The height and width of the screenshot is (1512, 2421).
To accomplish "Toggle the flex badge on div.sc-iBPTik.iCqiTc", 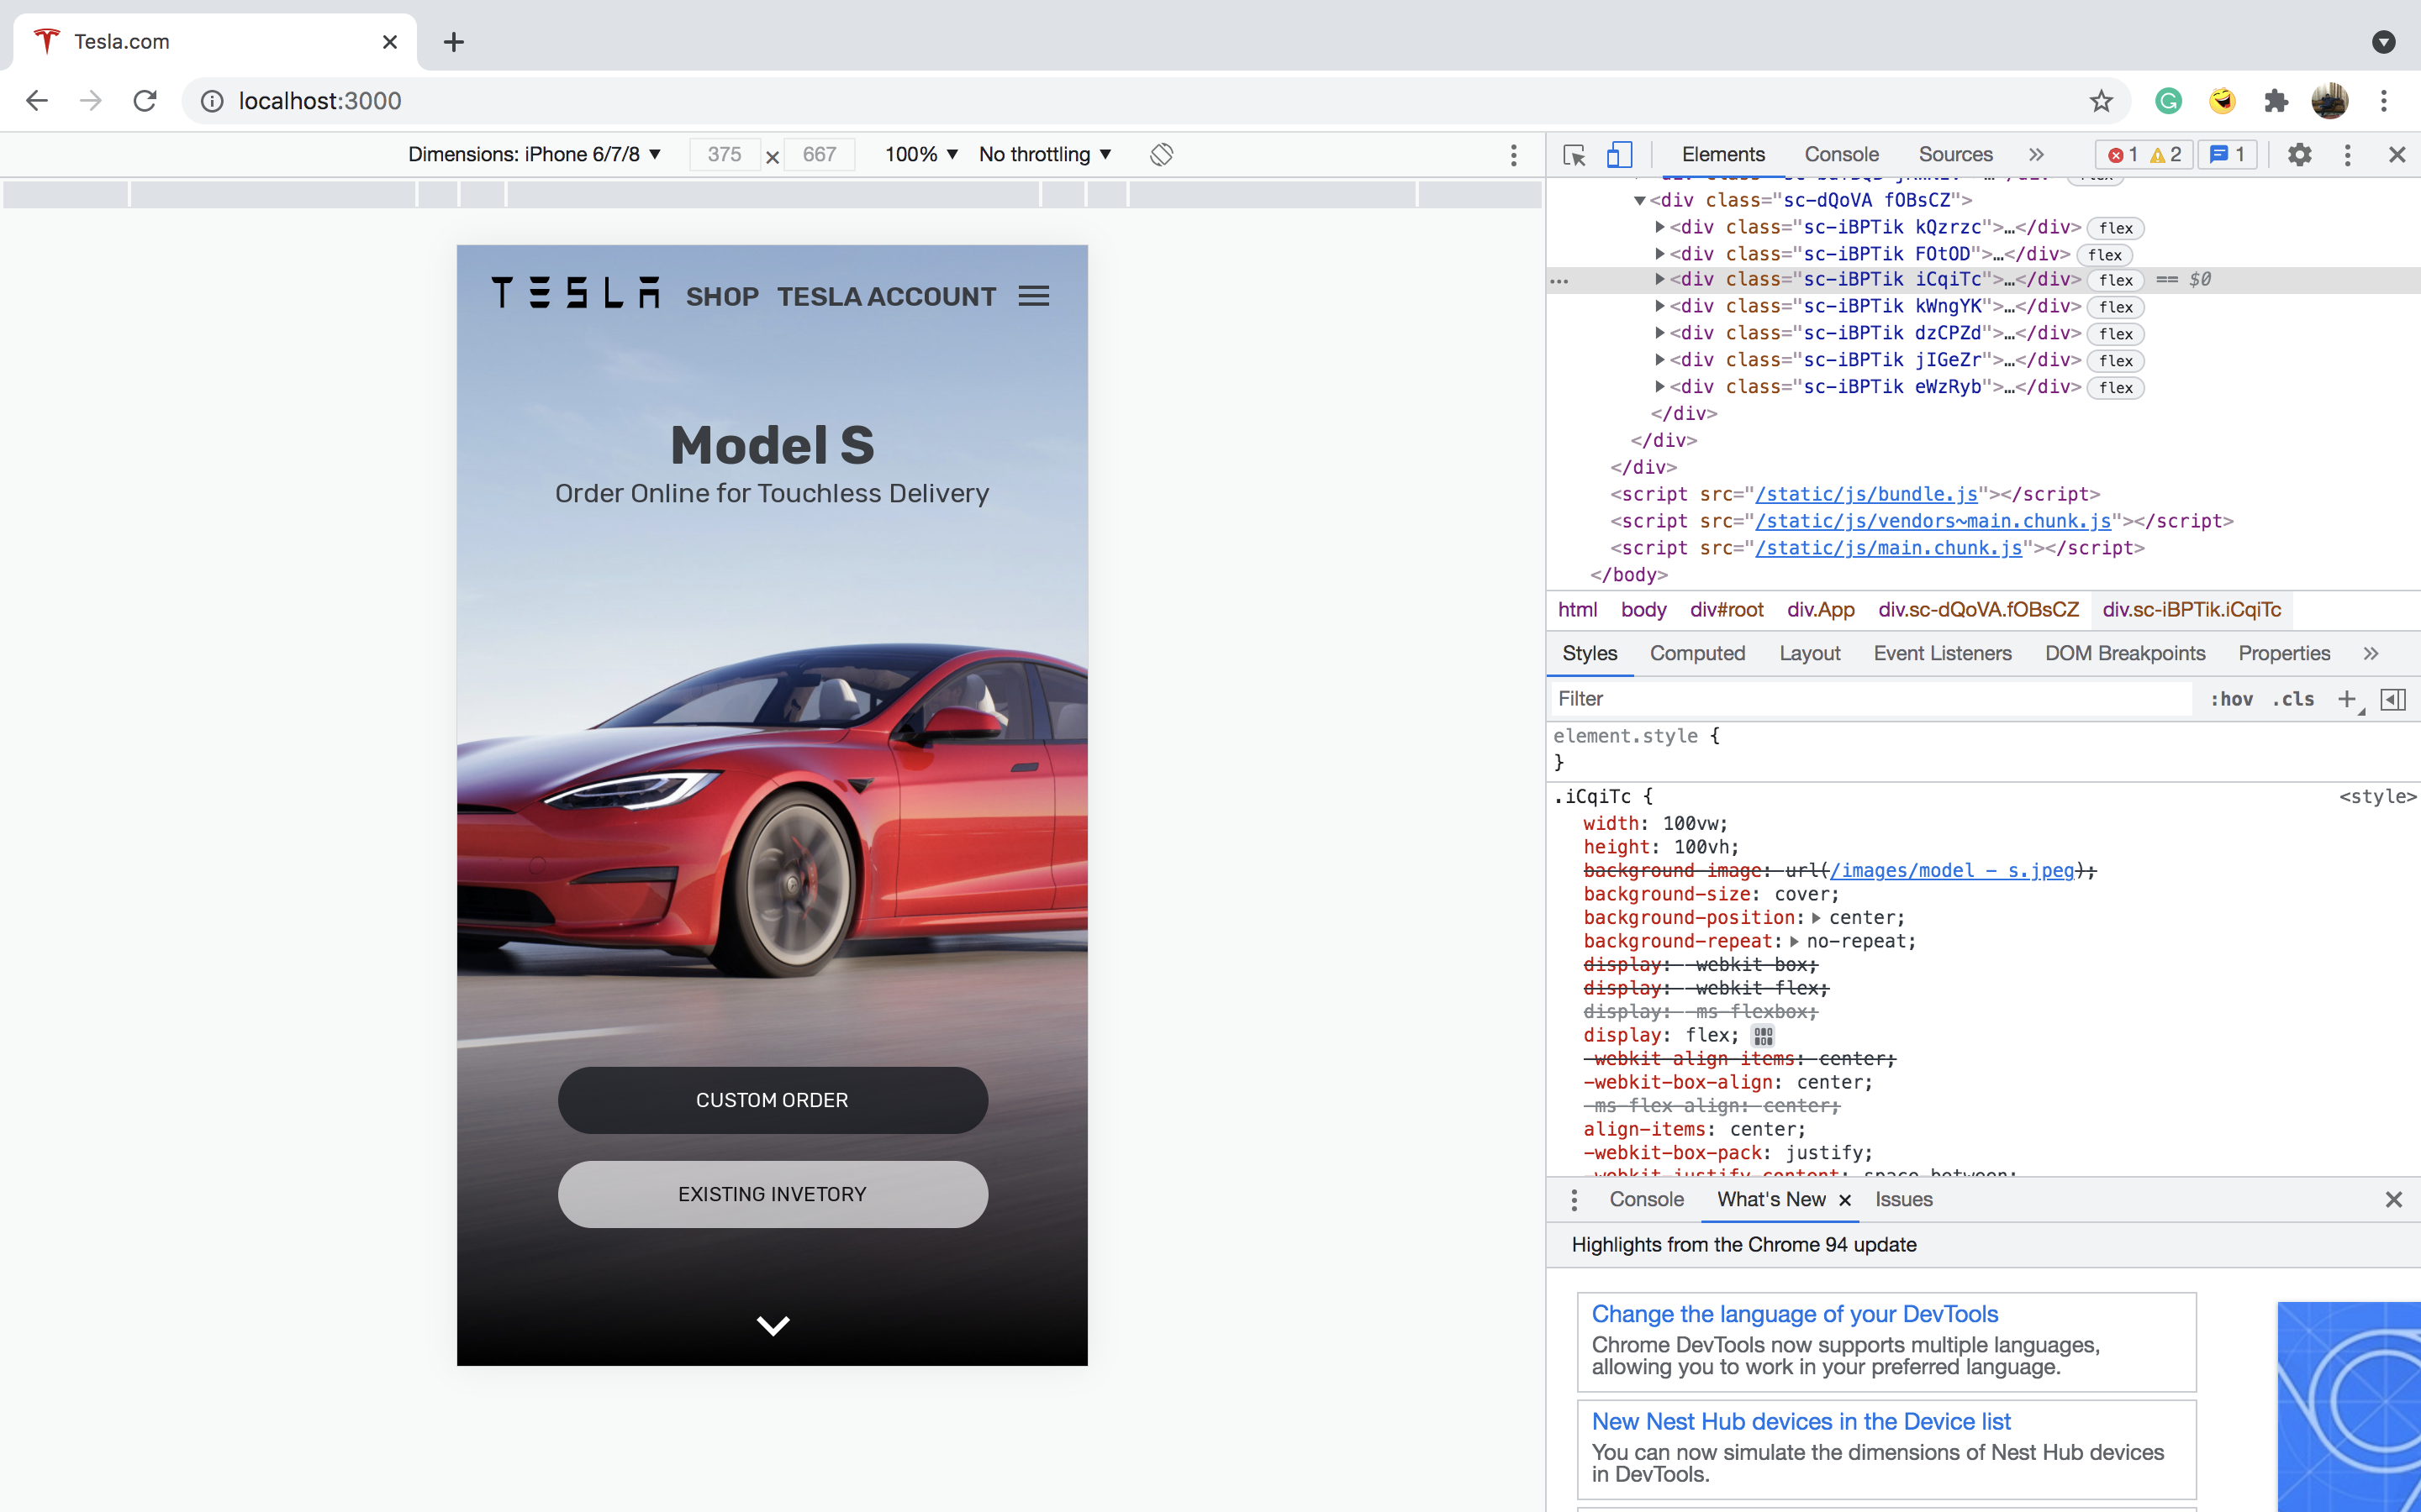I will (2115, 280).
